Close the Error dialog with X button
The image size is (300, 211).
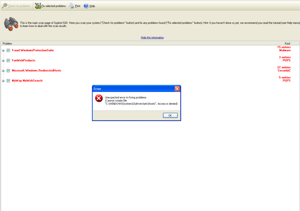pyautogui.click(x=177, y=89)
